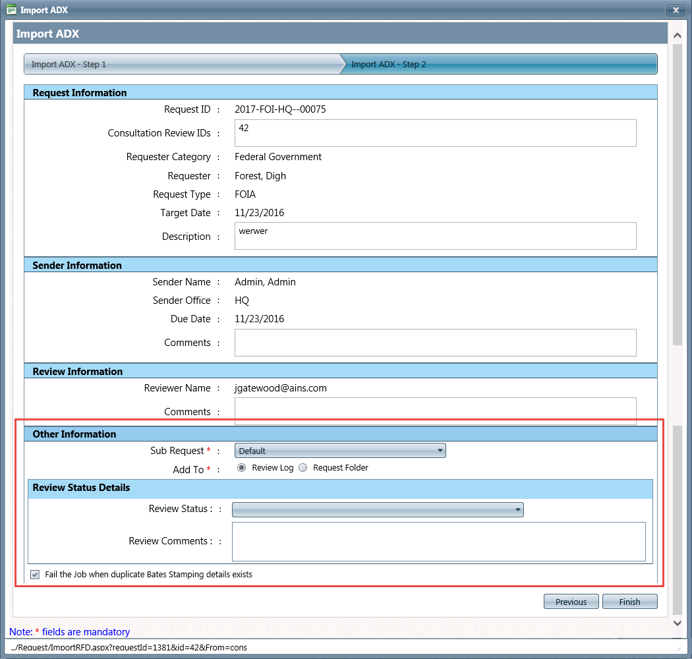
Task: Click the Review Comments text area
Action: tap(439, 542)
